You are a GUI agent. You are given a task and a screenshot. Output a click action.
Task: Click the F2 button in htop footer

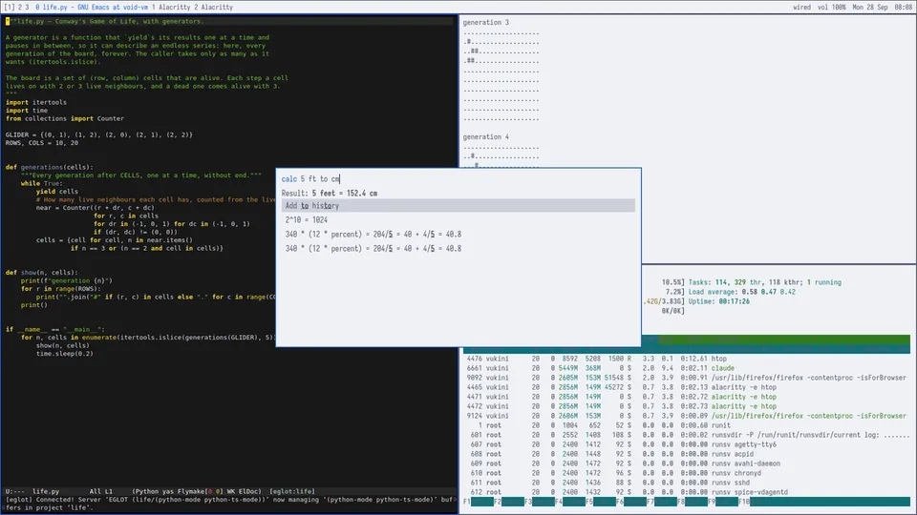tap(509, 502)
